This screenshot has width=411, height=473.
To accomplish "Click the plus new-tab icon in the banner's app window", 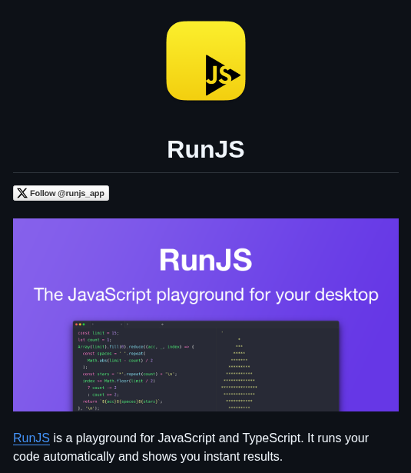I will point(162,325).
